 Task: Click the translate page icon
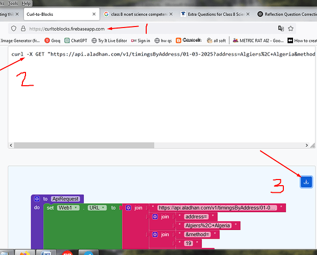281,29
